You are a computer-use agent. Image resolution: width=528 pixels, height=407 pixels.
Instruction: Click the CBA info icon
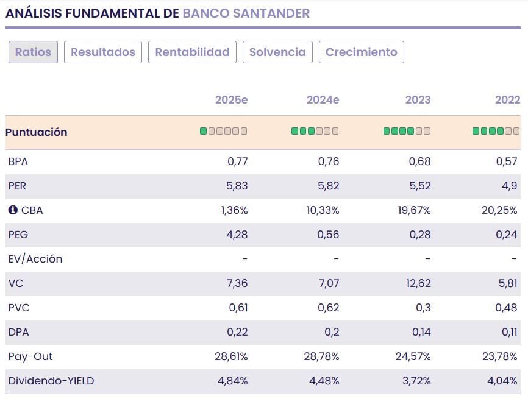13,211
